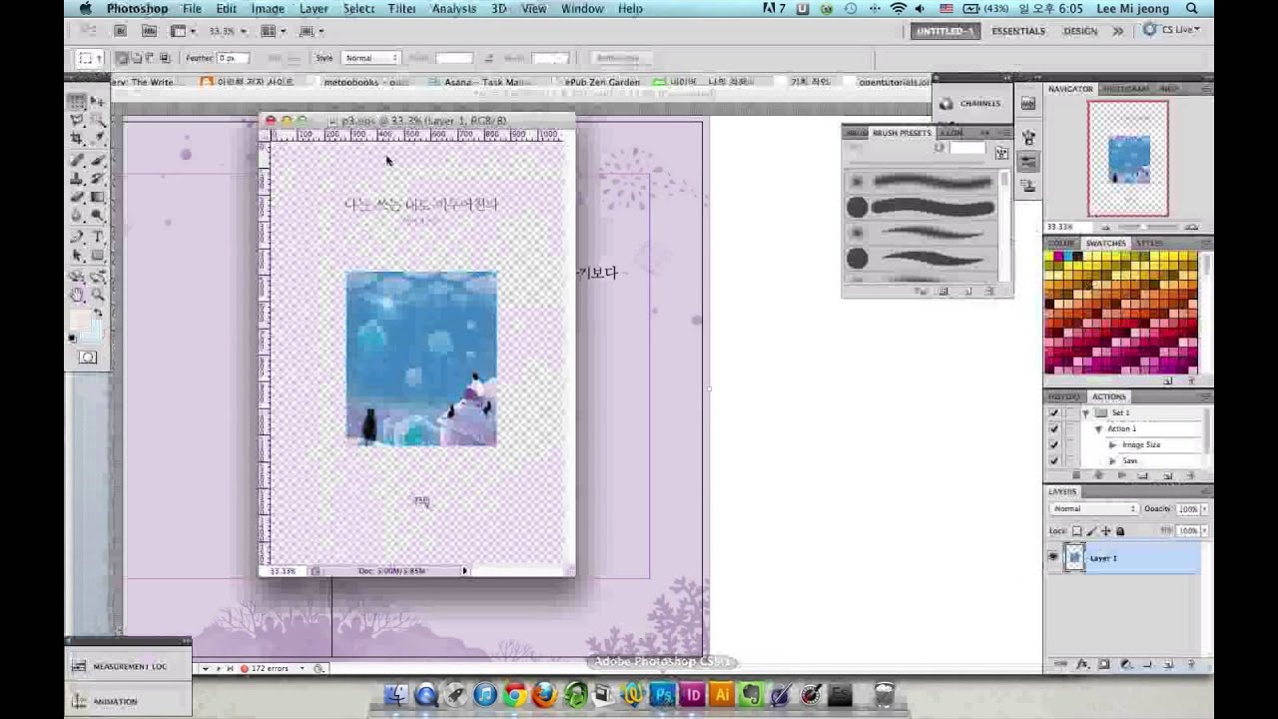Open the brush panel icon in collapsed dock
The height and width of the screenshot is (719, 1278).
1029,136
